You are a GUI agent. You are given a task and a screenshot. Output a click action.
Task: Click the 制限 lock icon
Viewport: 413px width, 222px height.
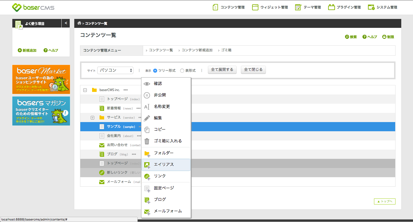pyautogui.click(x=388, y=37)
